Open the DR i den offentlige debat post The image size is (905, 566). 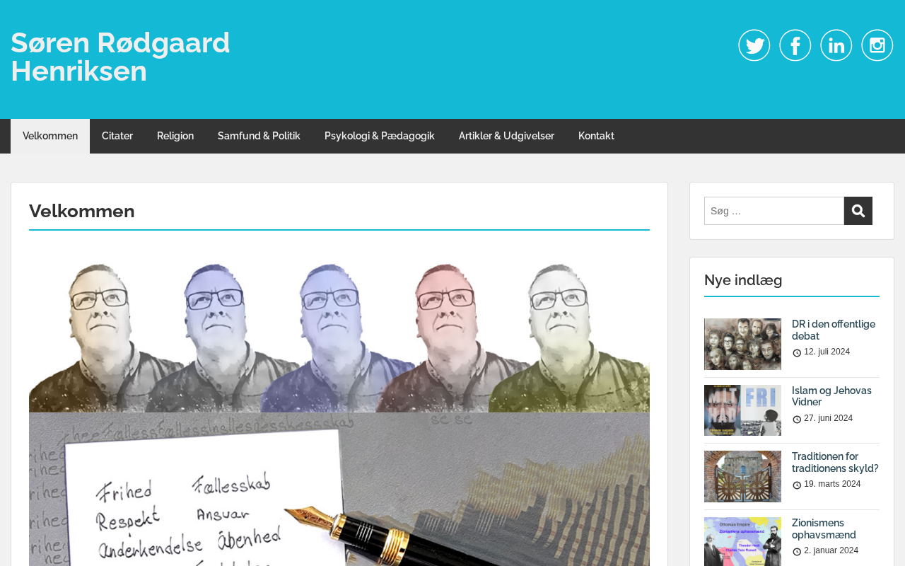click(x=834, y=330)
